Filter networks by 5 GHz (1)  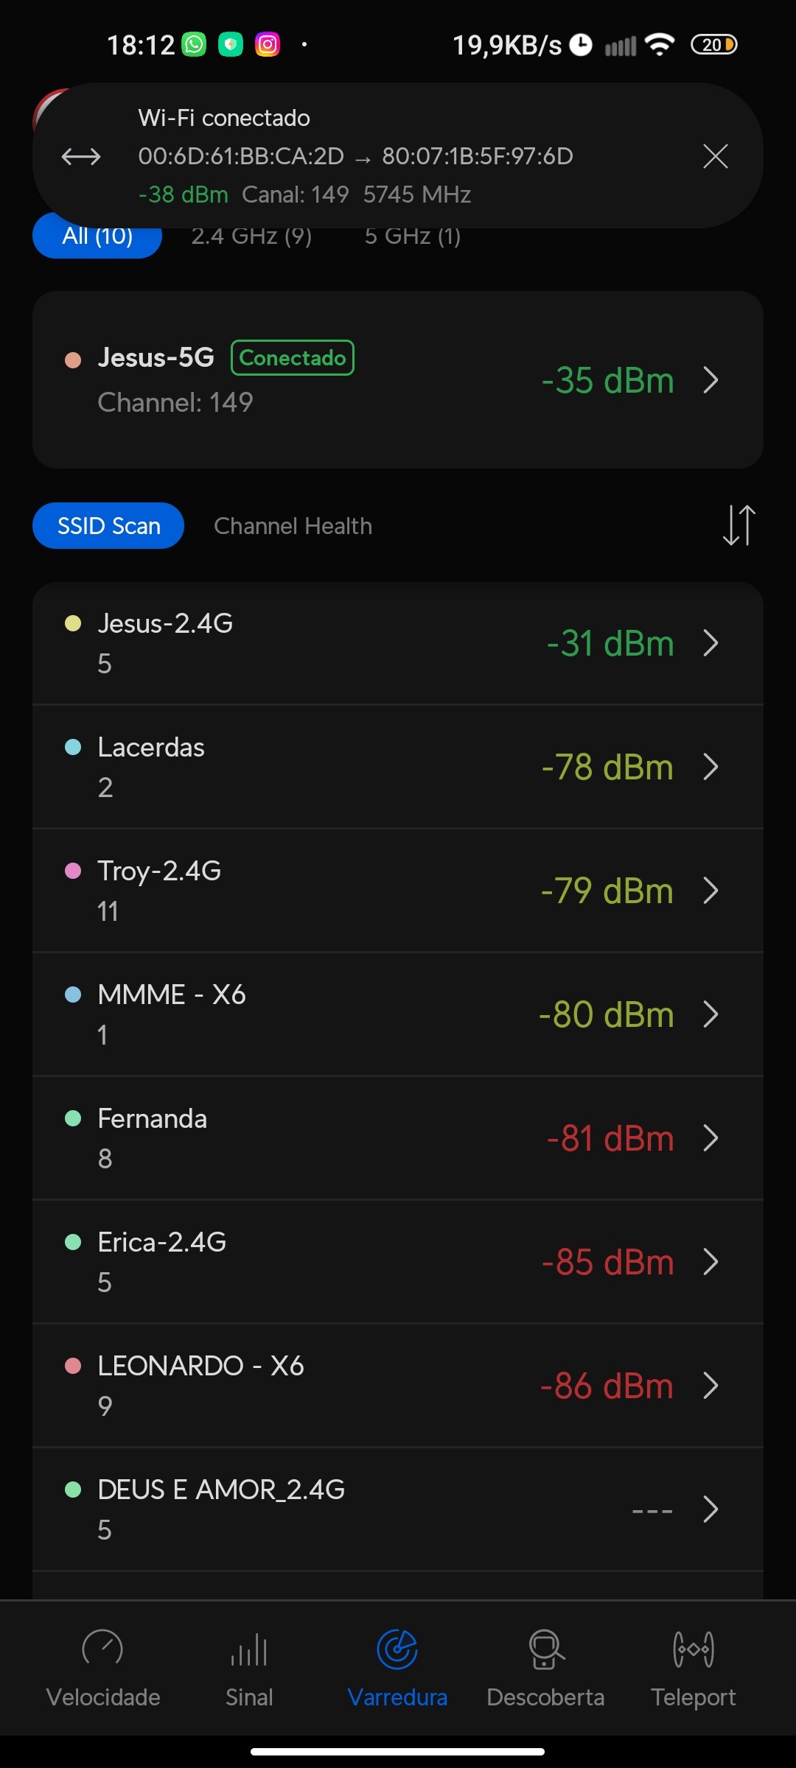click(413, 236)
